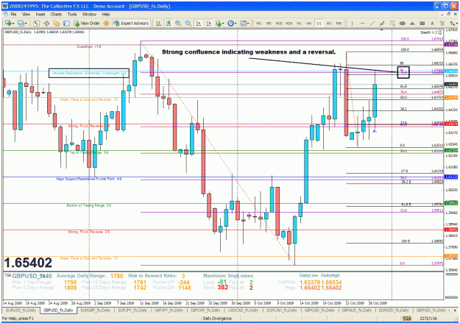
Task: Select the text label tool
Action: pyautogui.click(x=442, y=23)
